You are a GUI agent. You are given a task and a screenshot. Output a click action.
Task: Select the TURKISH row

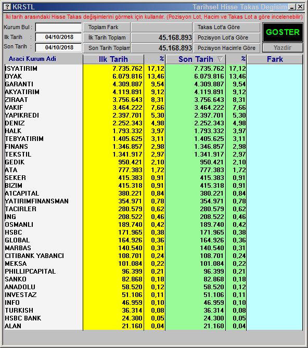[x=153, y=311]
